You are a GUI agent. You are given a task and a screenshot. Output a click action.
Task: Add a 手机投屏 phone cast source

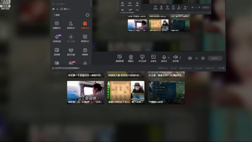[x=142, y=58]
